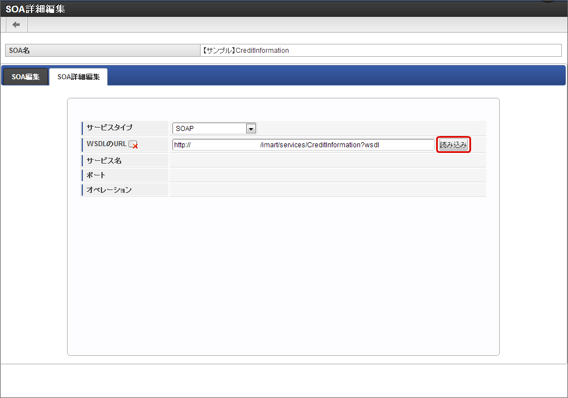Click the WSDLのURL label text
This screenshot has width=568, height=398.
pos(106,144)
